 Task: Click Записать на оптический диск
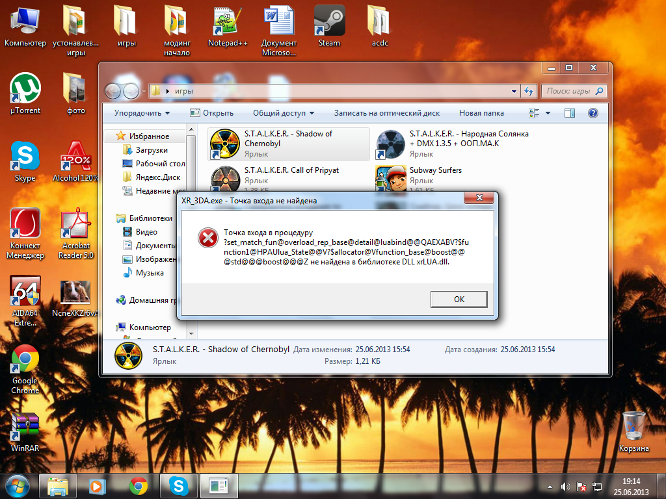[x=386, y=113]
